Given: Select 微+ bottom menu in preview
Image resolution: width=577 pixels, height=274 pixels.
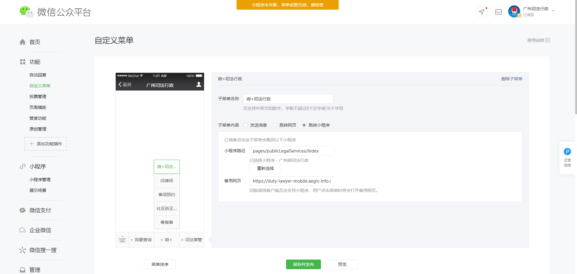Looking at the screenshot, I should click(166, 240).
